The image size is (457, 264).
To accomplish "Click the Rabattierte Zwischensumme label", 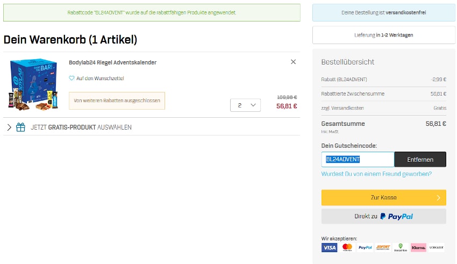I will (353, 94).
